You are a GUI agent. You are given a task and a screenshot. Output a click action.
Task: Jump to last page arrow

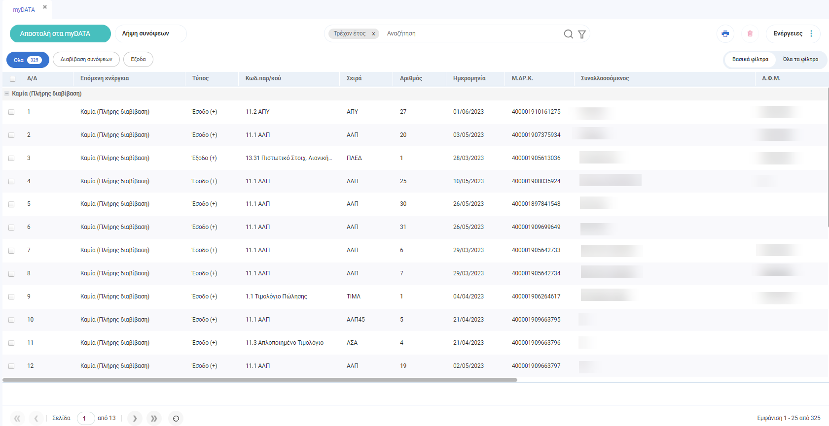tap(154, 418)
